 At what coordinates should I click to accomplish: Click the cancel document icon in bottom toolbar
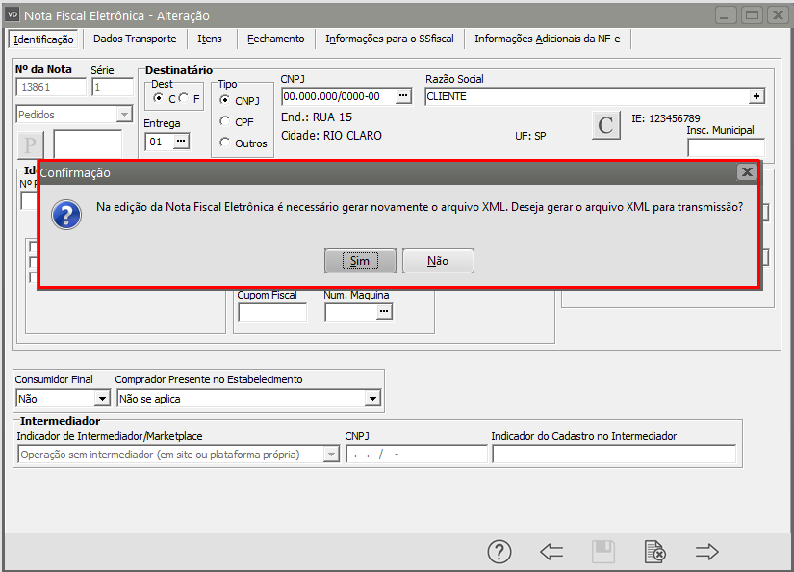pos(654,552)
